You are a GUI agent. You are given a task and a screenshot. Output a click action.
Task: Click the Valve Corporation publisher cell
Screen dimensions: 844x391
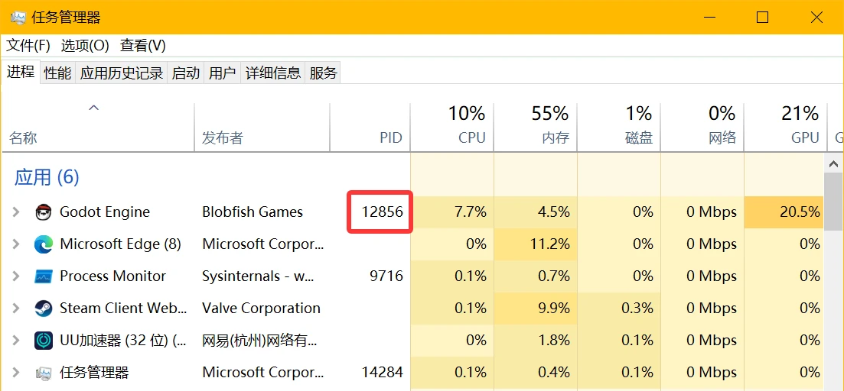[x=261, y=309]
